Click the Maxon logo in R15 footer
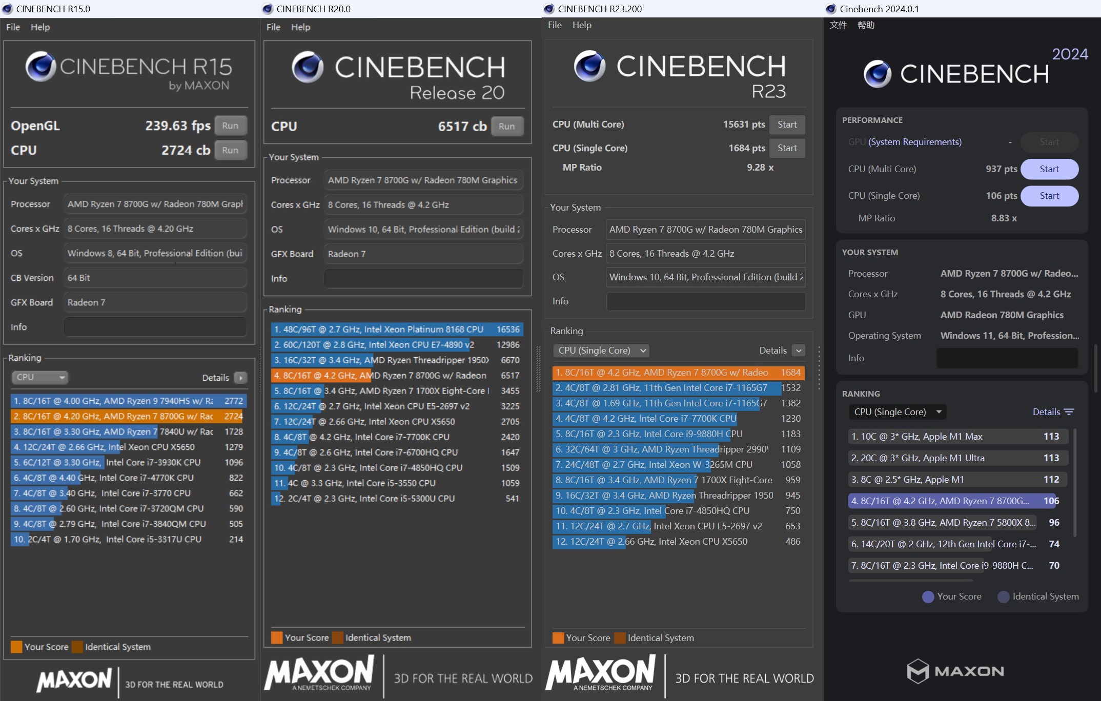Image resolution: width=1101 pixels, height=701 pixels. click(74, 681)
